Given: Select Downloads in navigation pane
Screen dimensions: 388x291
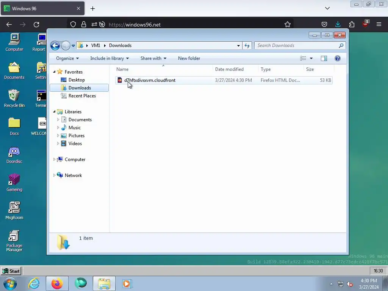Looking at the screenshot, I should pyautogui.click(x=79, y=88).
